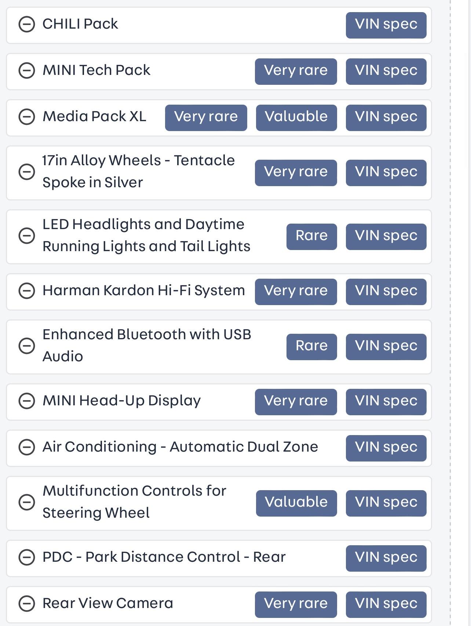Click the minus icon beside CHILI Pack
The width and height of the screenshot is (471, 626).
coord(27,25)
